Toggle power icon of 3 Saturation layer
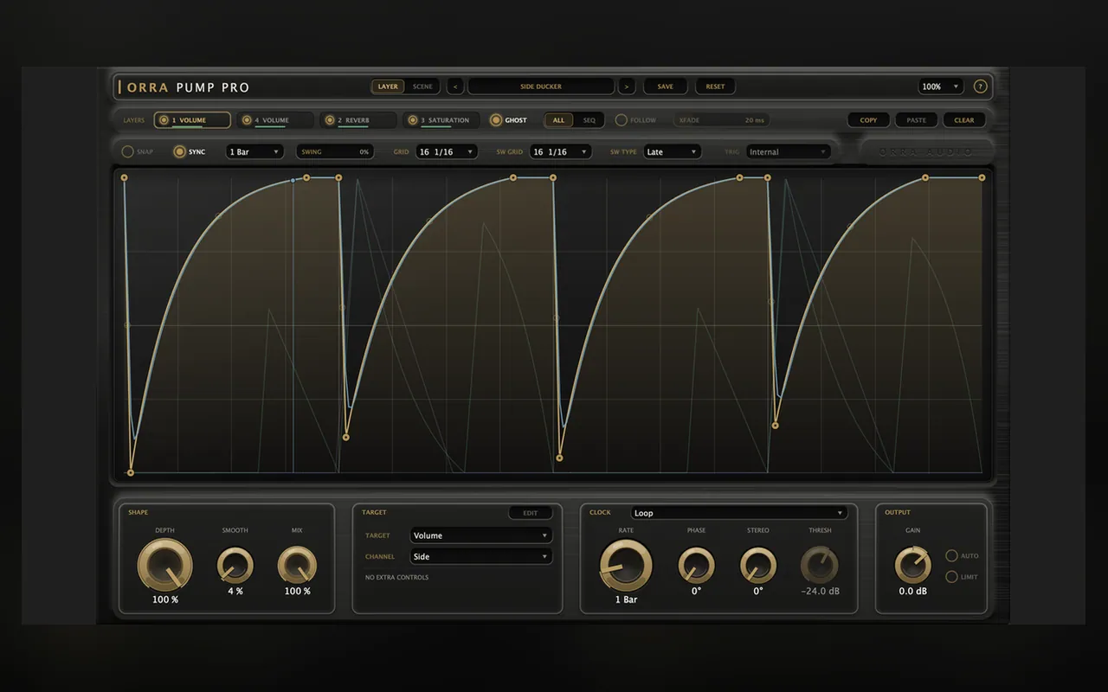 pos(413,120)
